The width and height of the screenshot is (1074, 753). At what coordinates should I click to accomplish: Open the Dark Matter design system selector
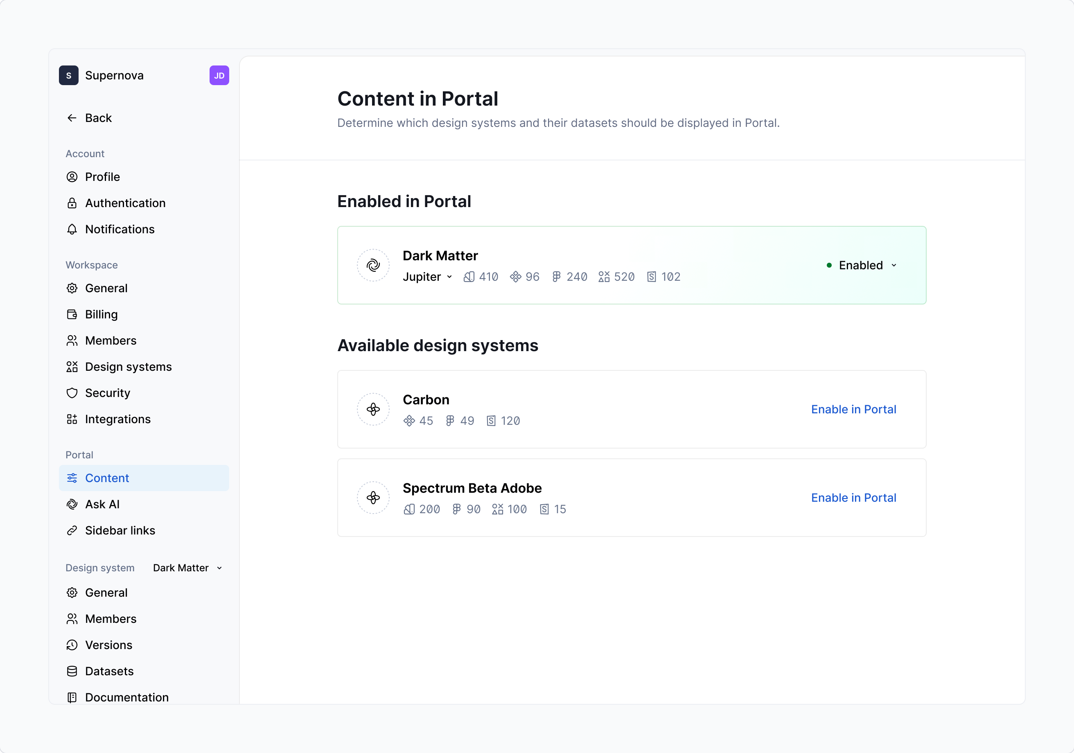tap(187, 568)
